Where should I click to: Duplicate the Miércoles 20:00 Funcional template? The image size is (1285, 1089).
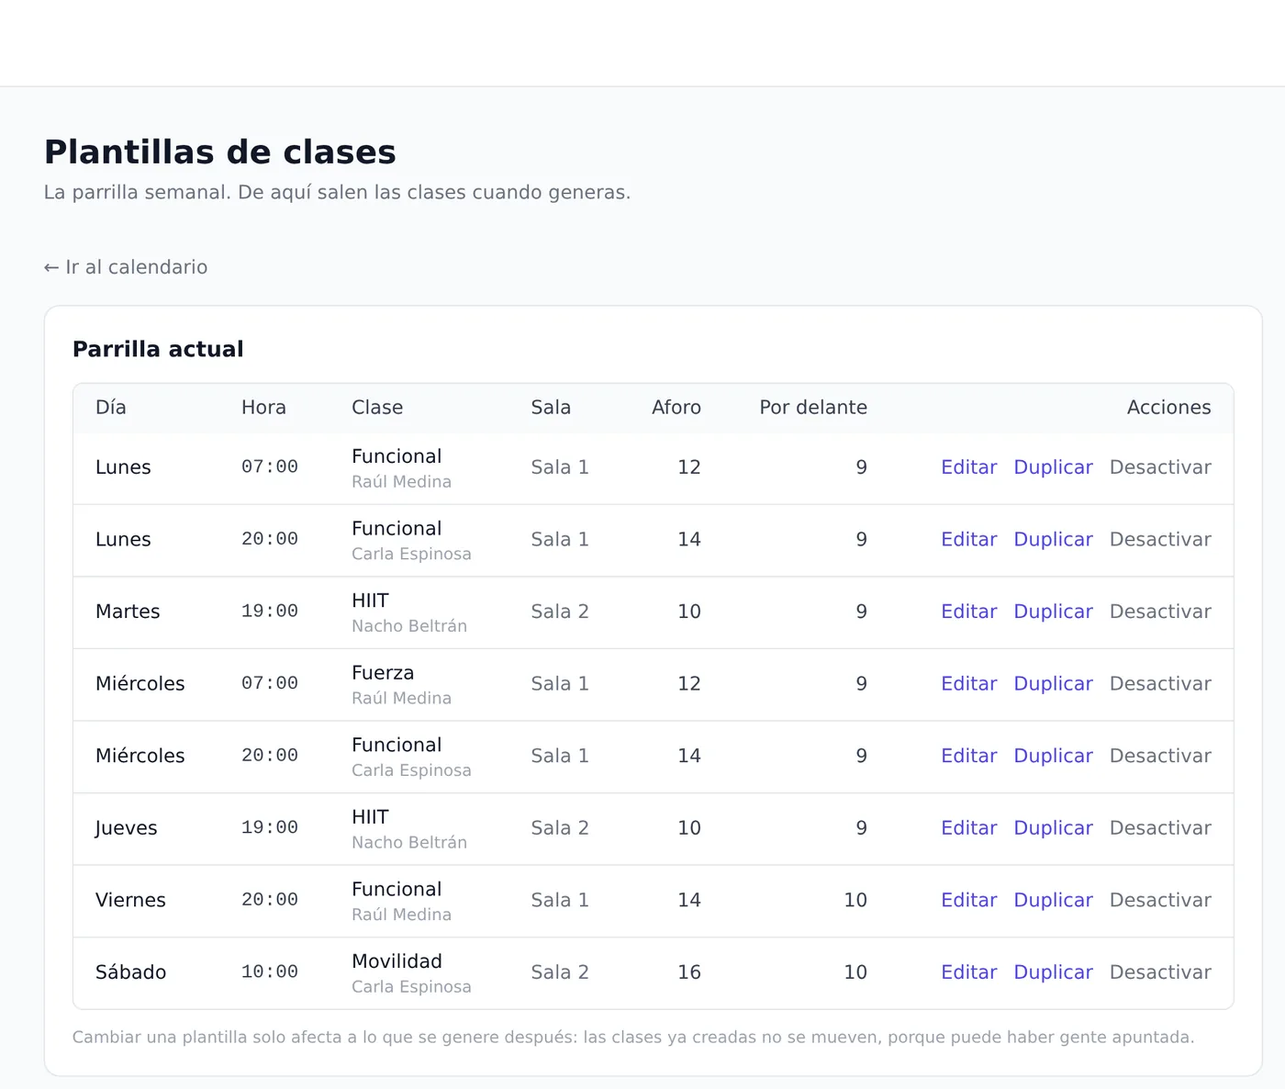coord(1053,756)
